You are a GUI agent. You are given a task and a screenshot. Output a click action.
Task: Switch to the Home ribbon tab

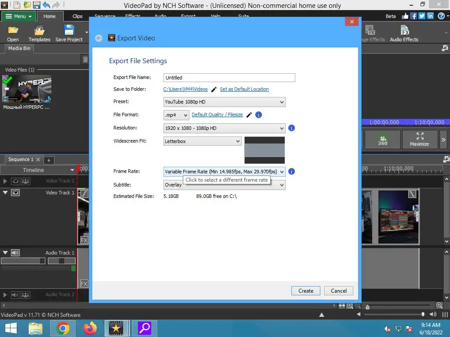49,16
